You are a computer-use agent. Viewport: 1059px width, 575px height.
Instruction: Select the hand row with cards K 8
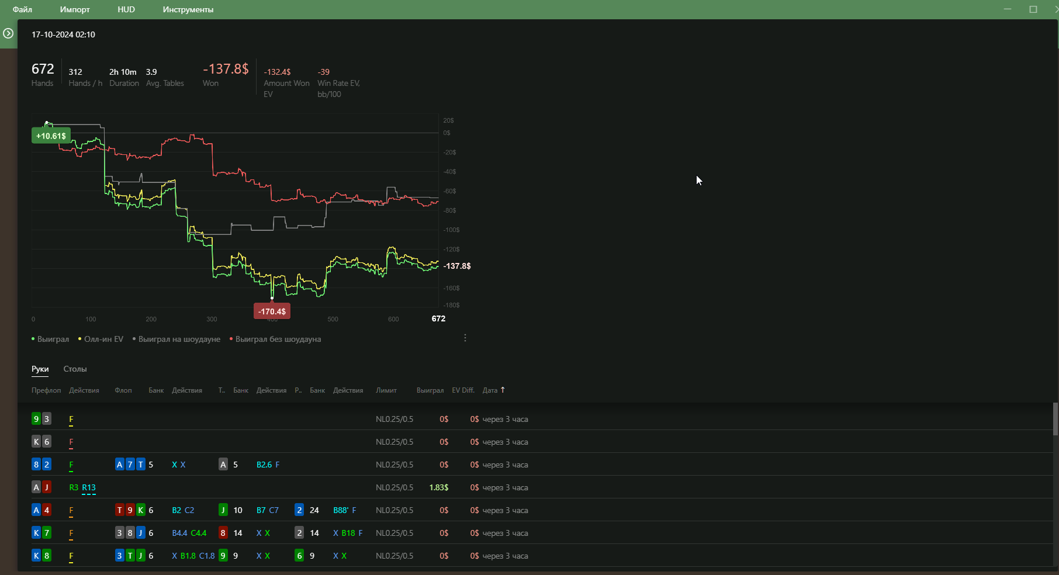[x=535, y=556]
